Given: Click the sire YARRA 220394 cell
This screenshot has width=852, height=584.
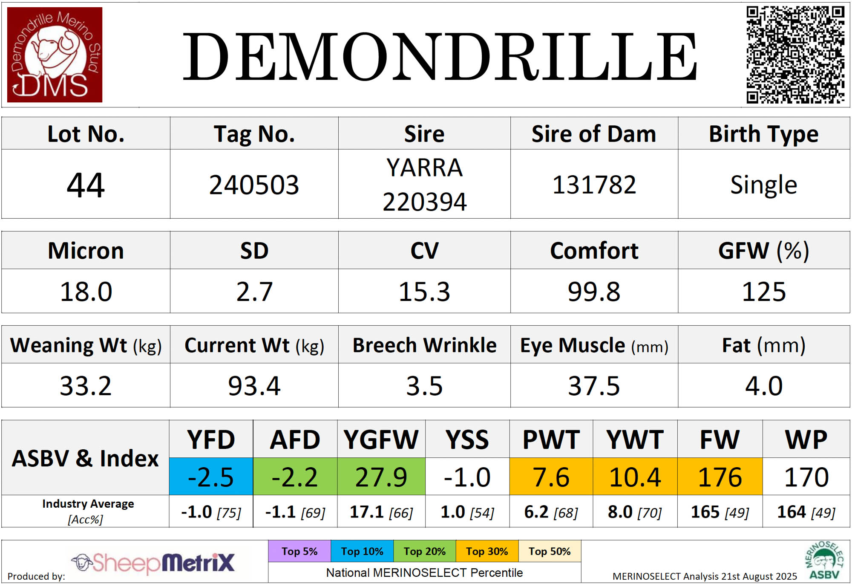Looking at the screenshot, I should point(424,185).
